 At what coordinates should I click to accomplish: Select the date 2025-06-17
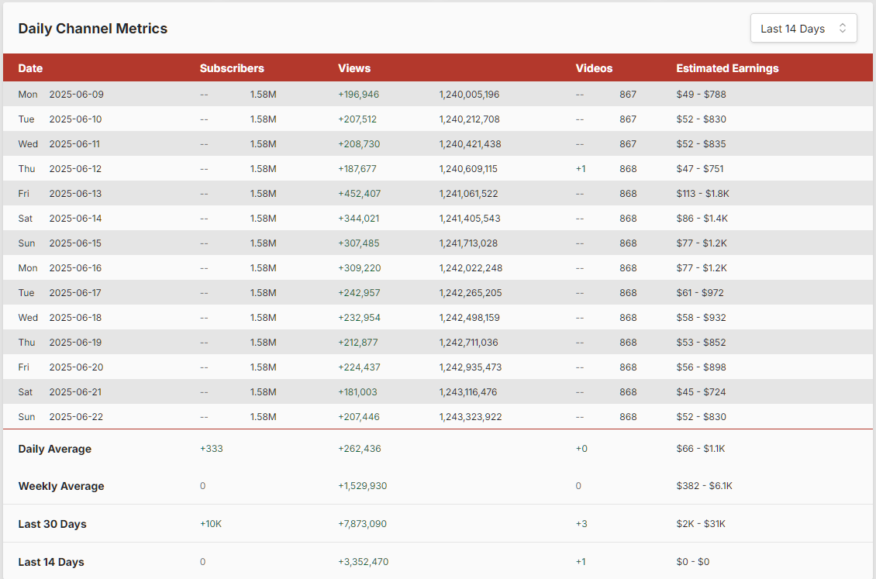(x=75, y=292)
